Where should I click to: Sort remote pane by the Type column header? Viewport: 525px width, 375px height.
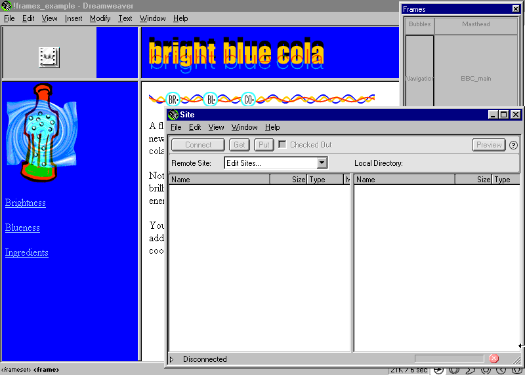tap(325, 180)
